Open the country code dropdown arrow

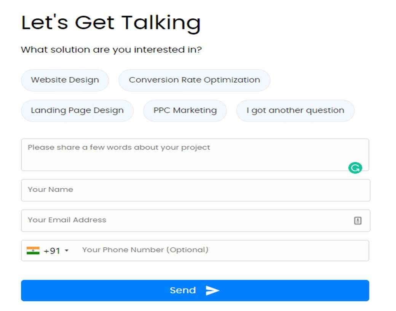pyautogui.click(x=67, y=250)
